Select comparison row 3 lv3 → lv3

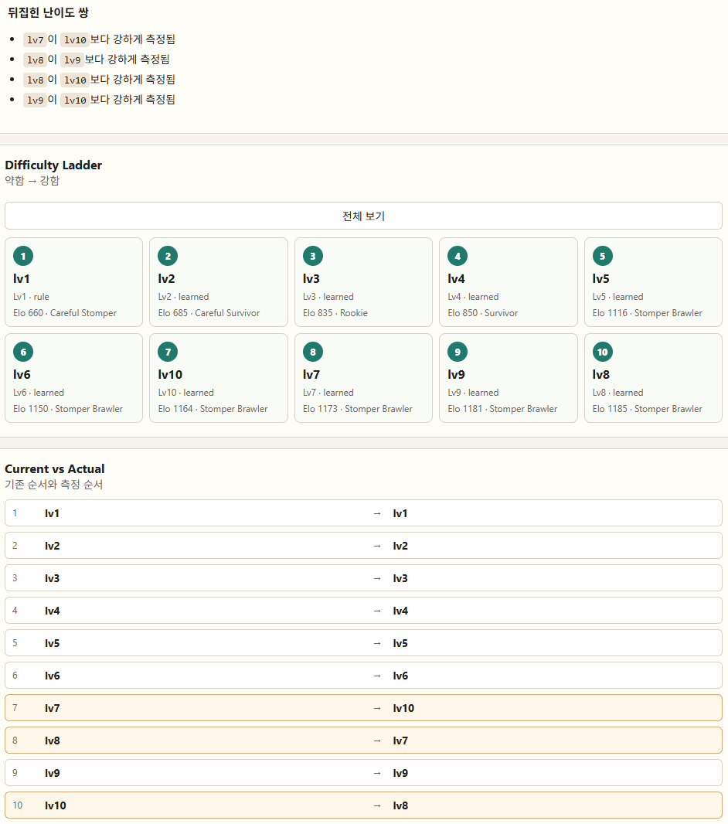[x=363, y=578]
